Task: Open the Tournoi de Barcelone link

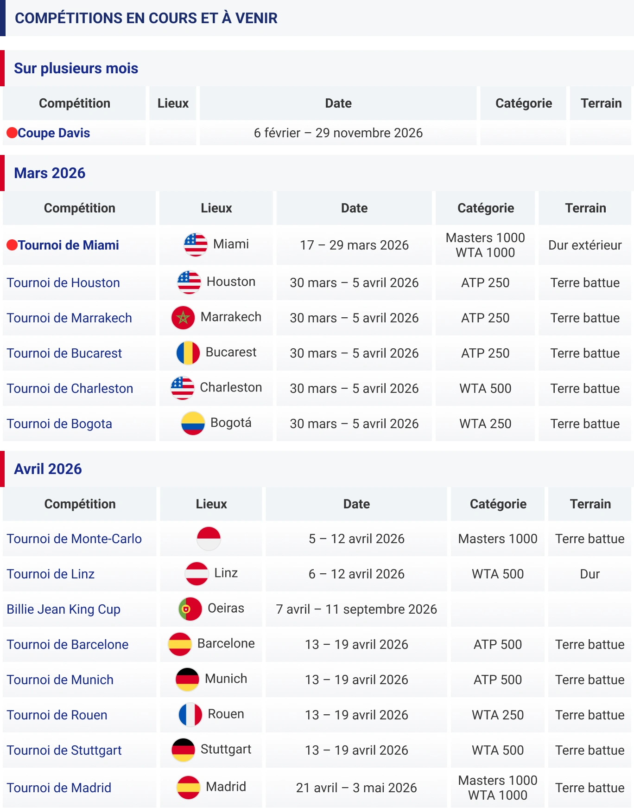Action: [67, 644]
